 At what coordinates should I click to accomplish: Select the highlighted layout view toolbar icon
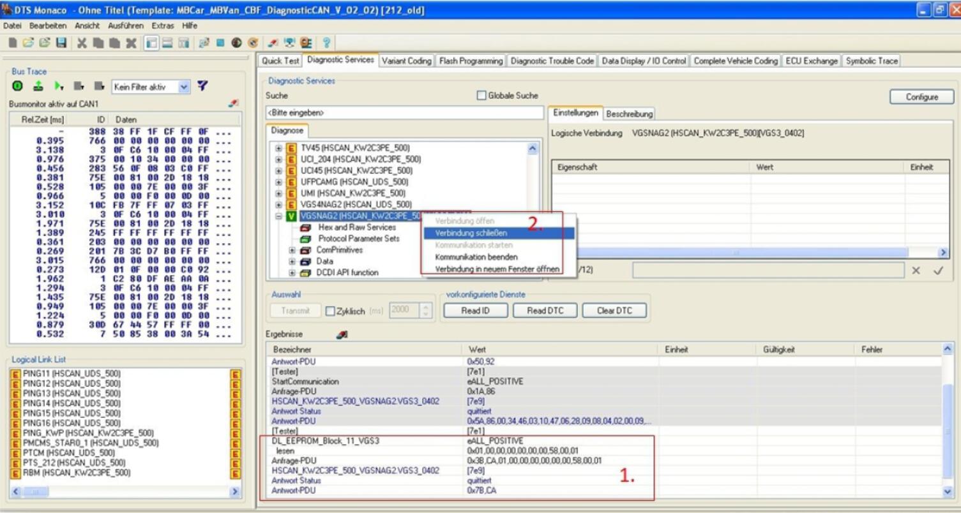tap(152, 42)
